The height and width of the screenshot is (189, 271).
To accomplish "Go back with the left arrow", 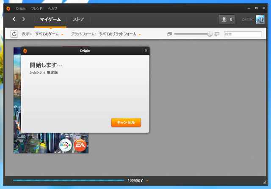I will point(14,19).
